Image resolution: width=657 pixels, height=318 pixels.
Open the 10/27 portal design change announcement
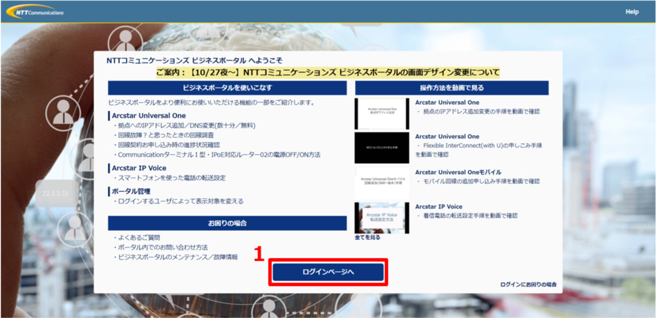click(328, 73)
